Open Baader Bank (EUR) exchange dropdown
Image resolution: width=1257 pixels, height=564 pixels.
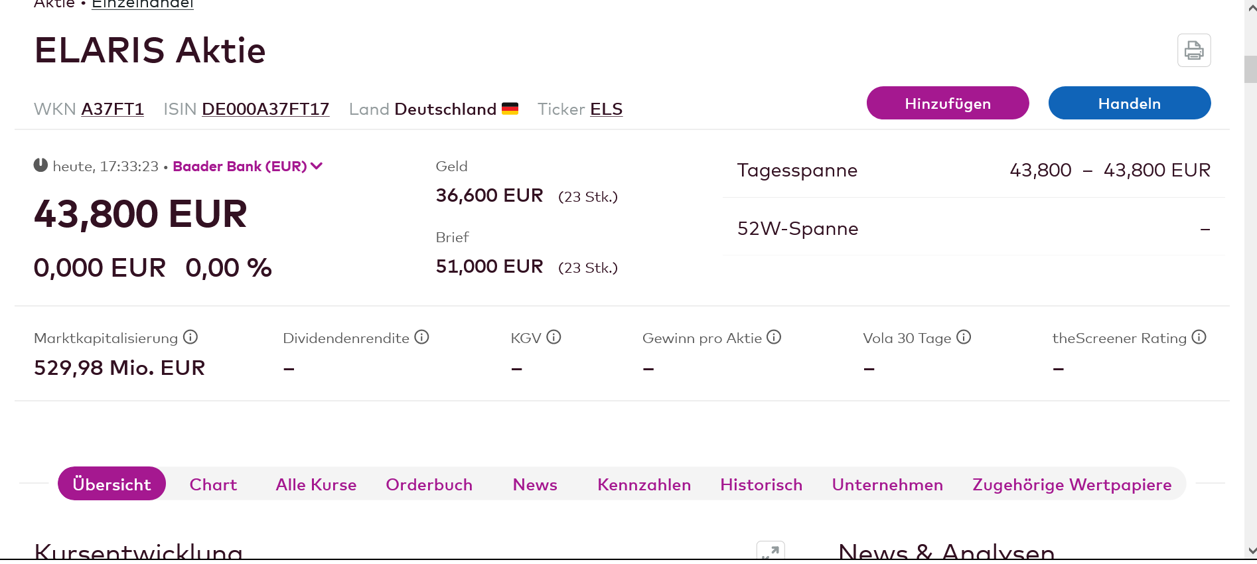point(248,167)
